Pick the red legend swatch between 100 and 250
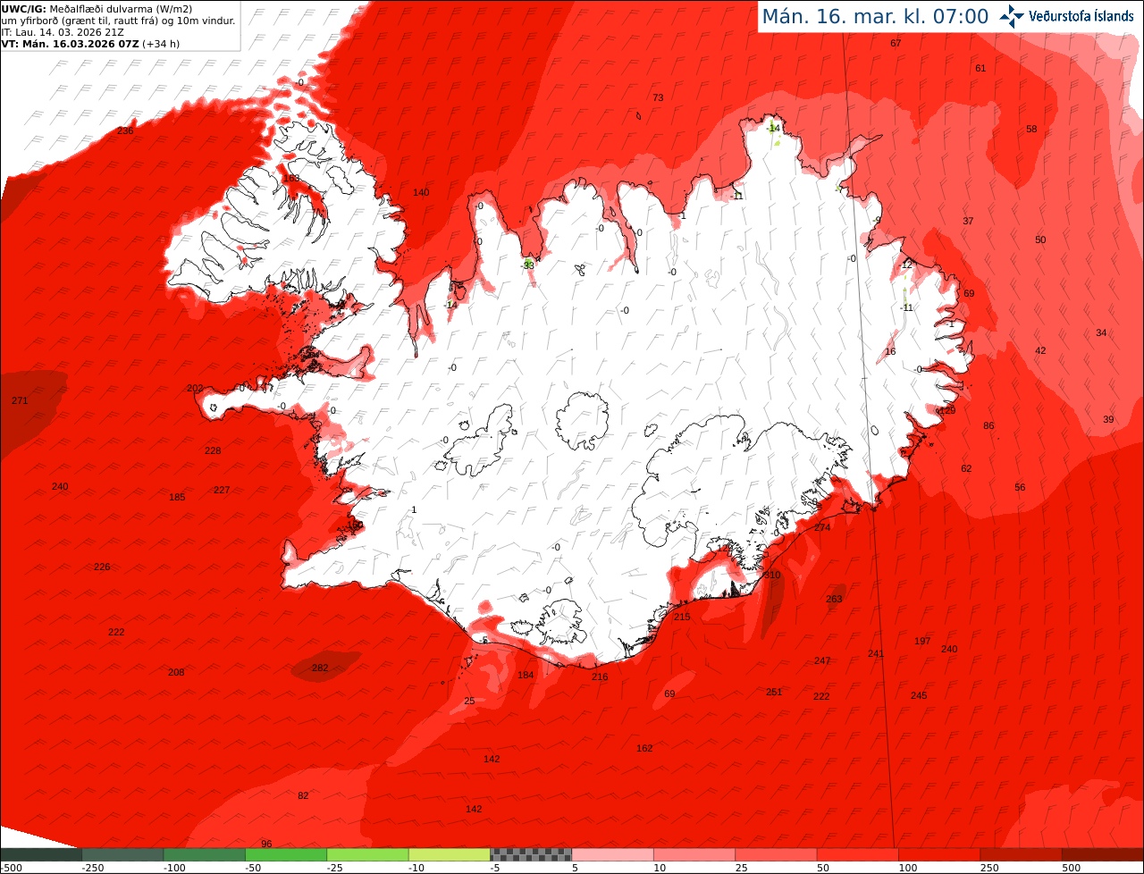 coord(938,854)
